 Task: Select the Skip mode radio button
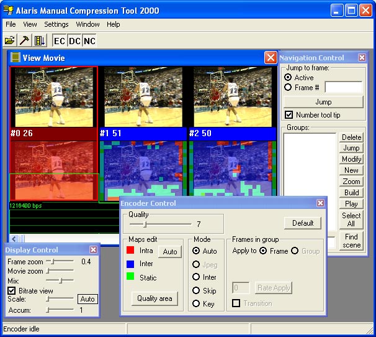196,290
